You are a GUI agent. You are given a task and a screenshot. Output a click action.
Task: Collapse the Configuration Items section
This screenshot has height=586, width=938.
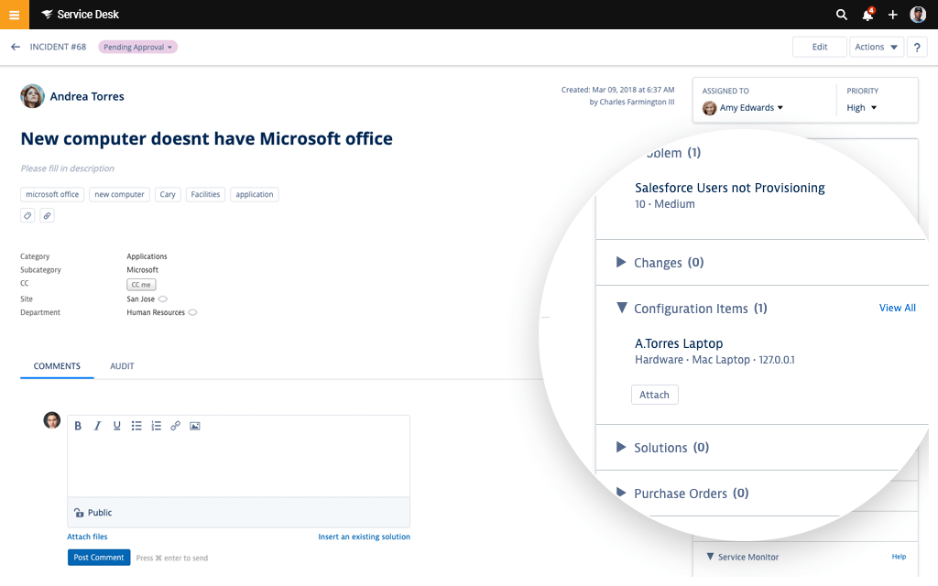point(622,309)
